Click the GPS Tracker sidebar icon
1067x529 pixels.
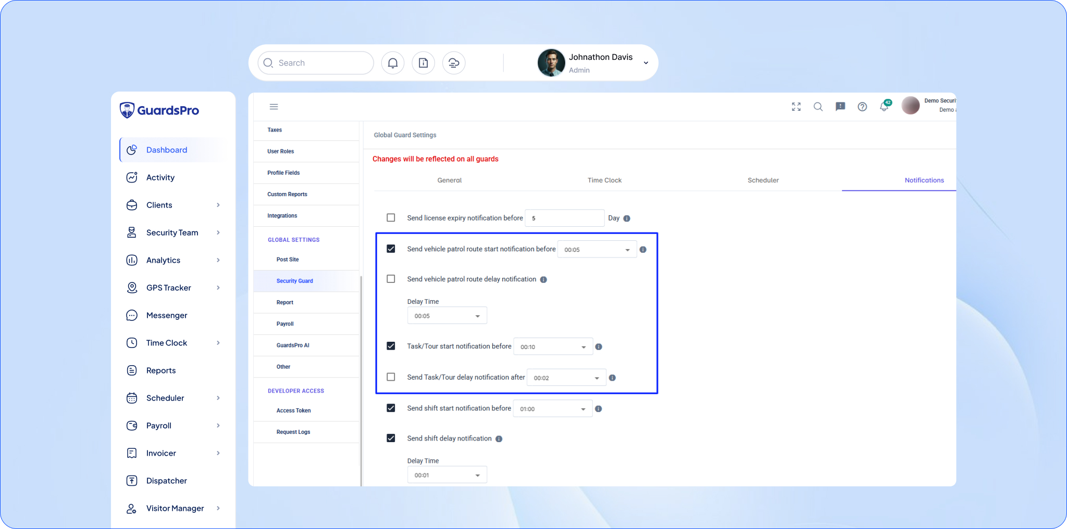click(x=132, y=288)
